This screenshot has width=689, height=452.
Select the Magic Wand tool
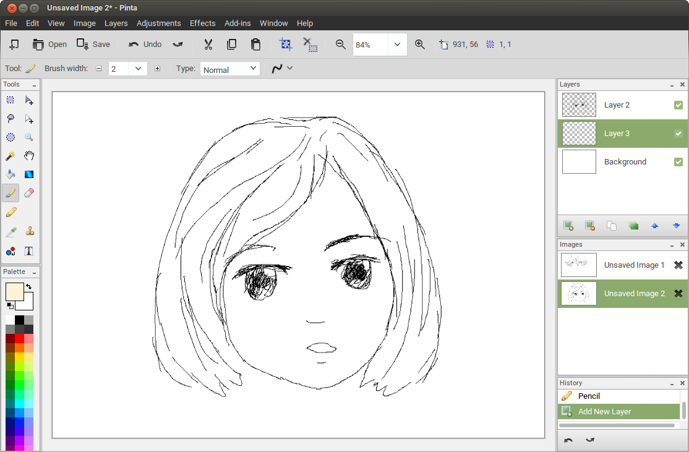[x=11, y=156]
